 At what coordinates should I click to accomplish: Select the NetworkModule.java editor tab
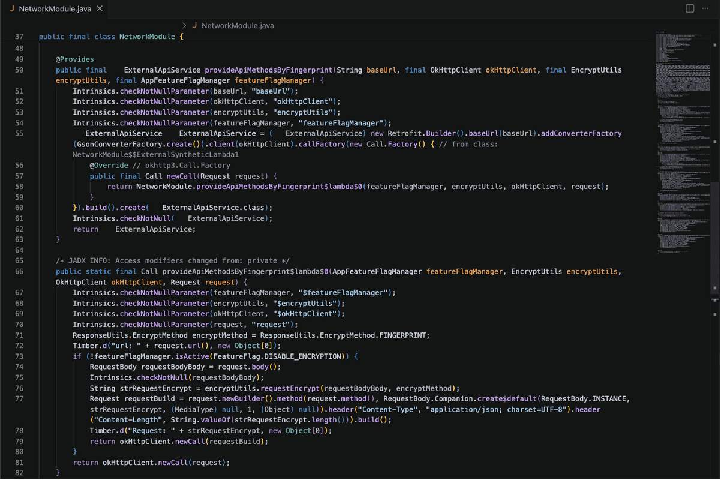(55, 9)
